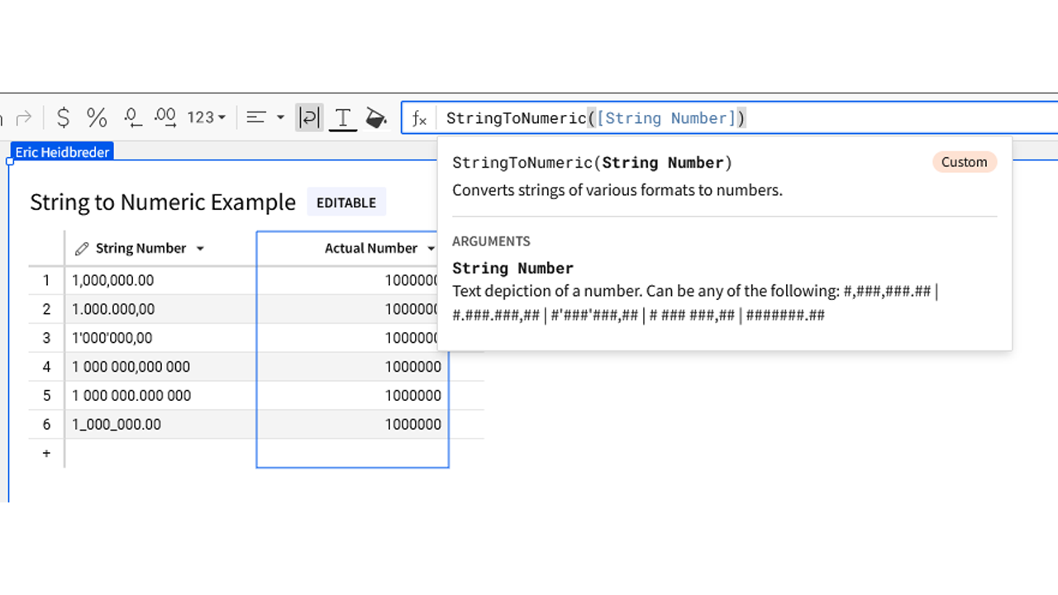This screenshot has height=595, width=1058.
Task: Click the redo arrow icon
Action: click(23, 118)
